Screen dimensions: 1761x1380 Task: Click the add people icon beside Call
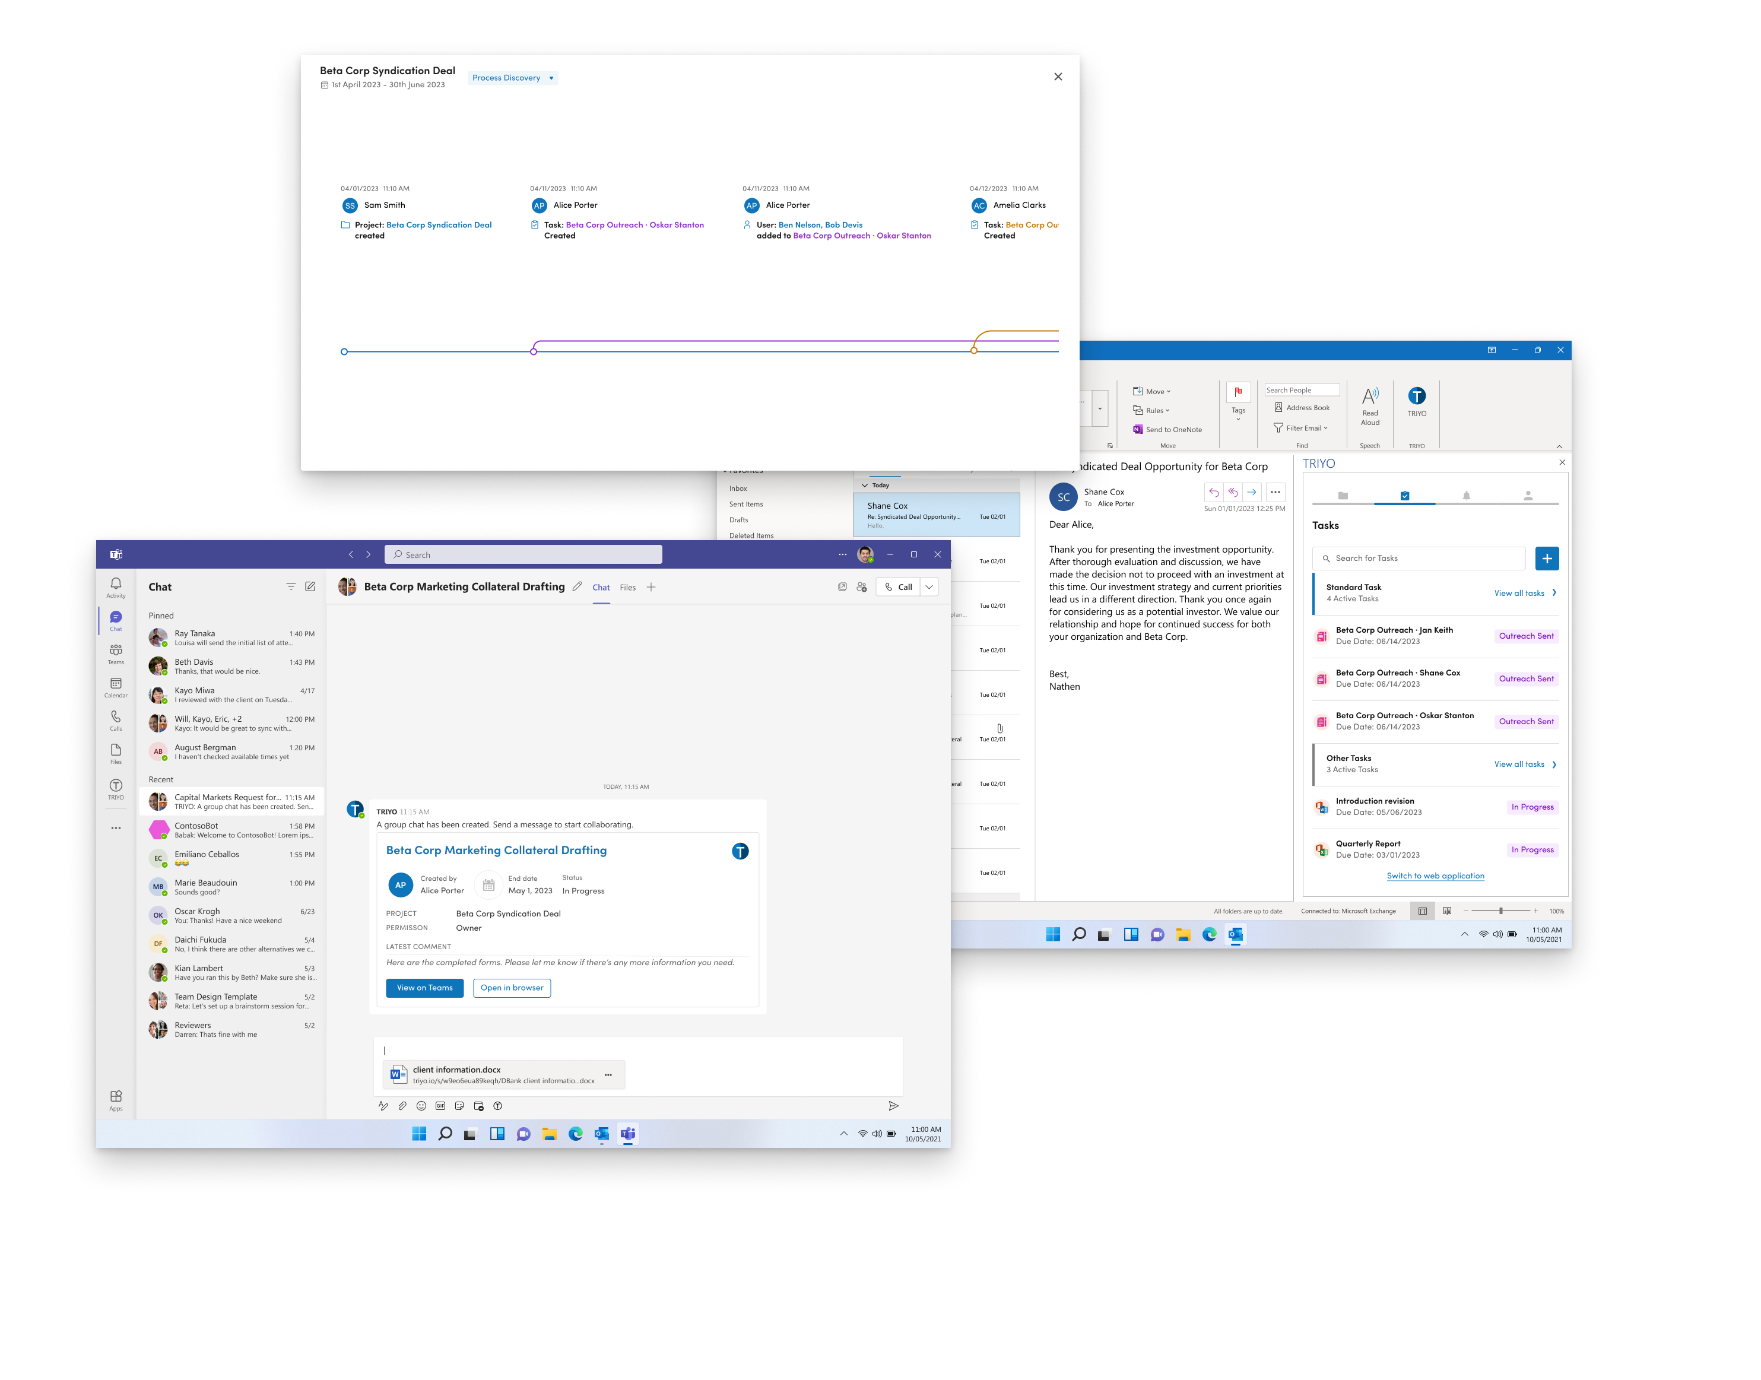coord(861,586)
